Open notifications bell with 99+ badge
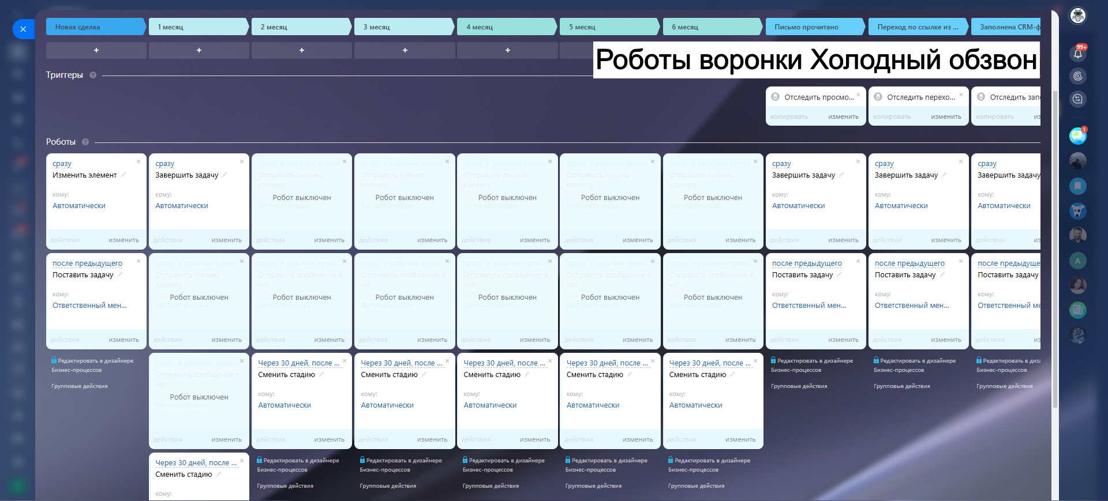The width and height of the screenshot is (1108, 501). tap(1077, 53)
